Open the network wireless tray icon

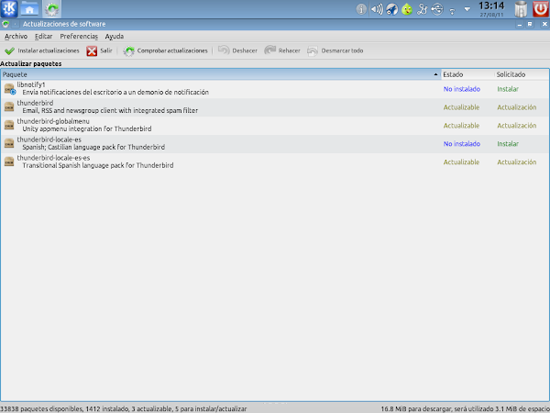pos(452,11)
